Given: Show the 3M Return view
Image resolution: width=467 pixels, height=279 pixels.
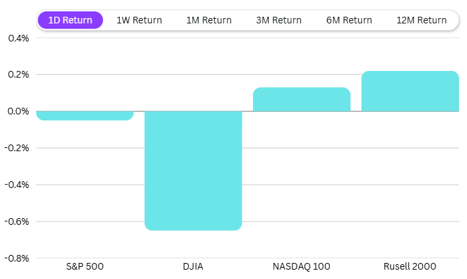Looking at the screenshot, I should pyautogui.click(x=279, y=20).
